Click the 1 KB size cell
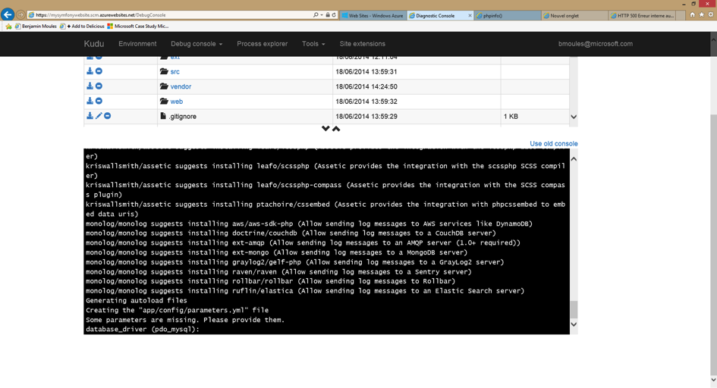Viewport: 717px width, 388px height. pos(511,117)
